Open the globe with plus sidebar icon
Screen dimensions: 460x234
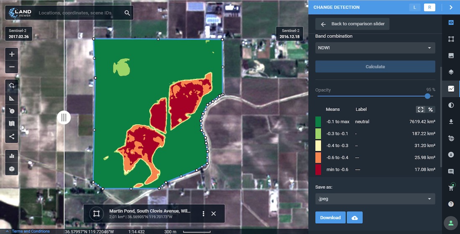click(x=451, y=138)
